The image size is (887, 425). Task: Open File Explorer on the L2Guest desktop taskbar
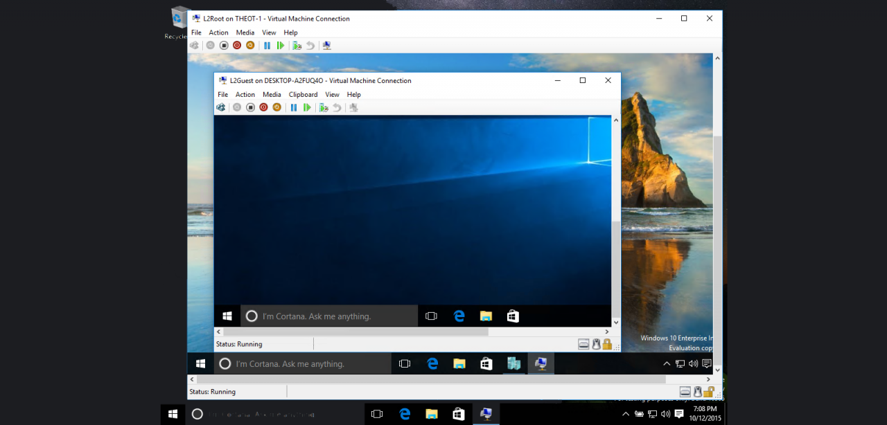[486, 316]
